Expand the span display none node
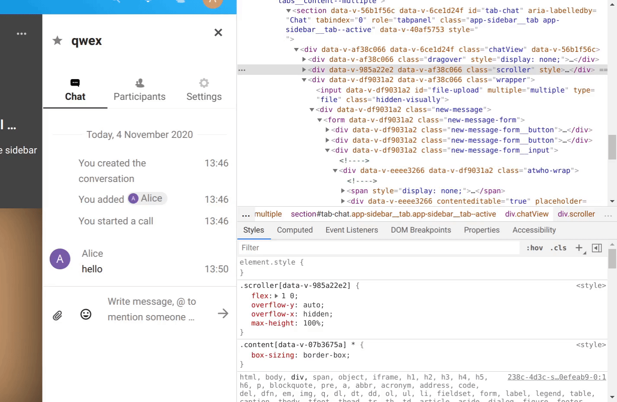The width and height of the screenshot is (617, 402). 343,191
